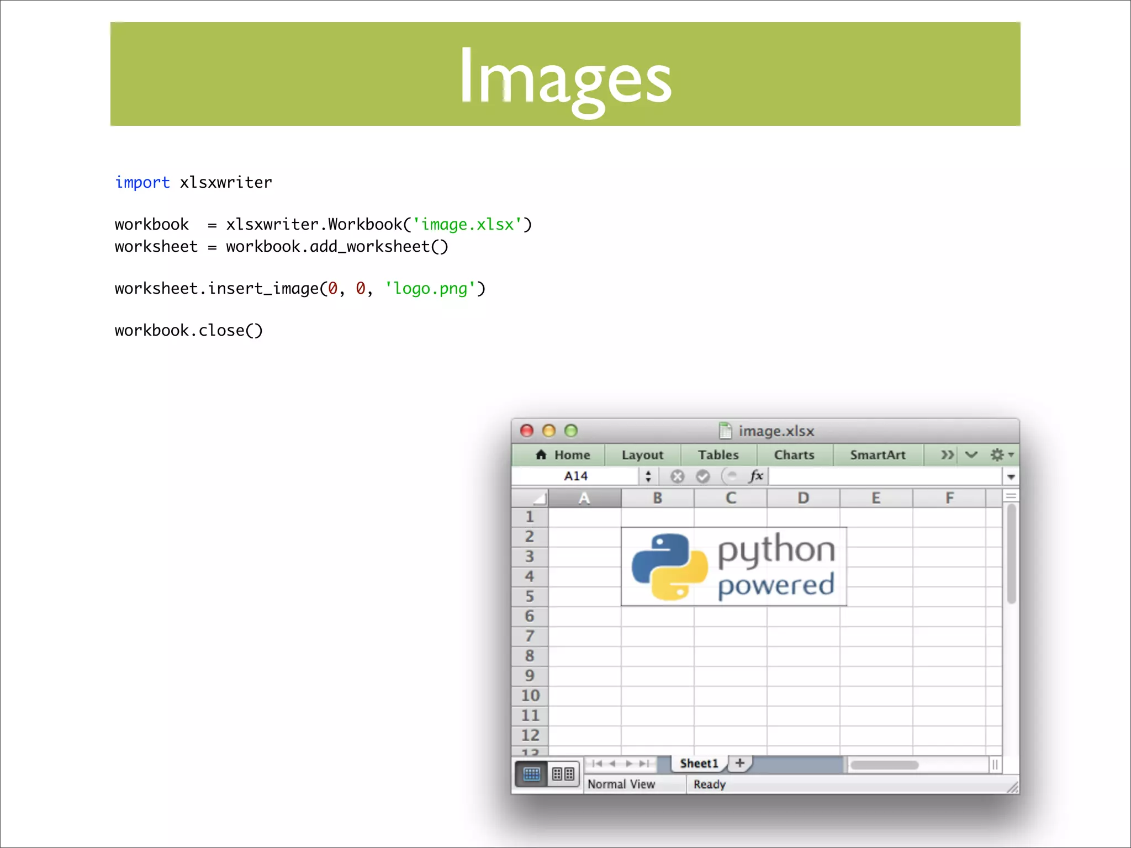This screenshot has height=848, width=1131.
Task: Go to the previous sheet arrow
Action: coord(612,764)
